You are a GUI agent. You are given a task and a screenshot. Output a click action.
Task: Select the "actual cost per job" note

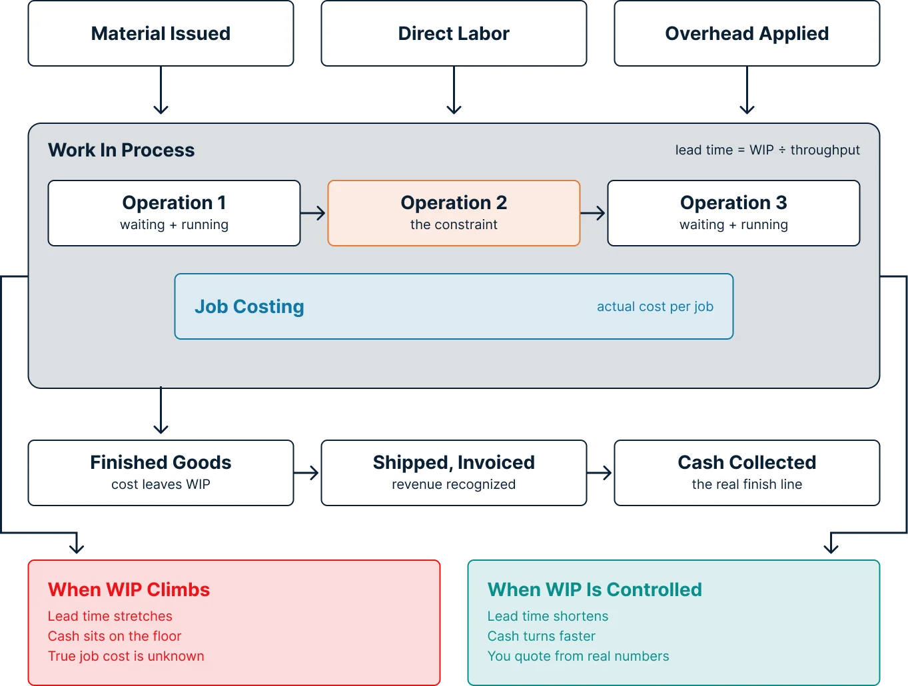pyautogui.click(x=655, y=306)
